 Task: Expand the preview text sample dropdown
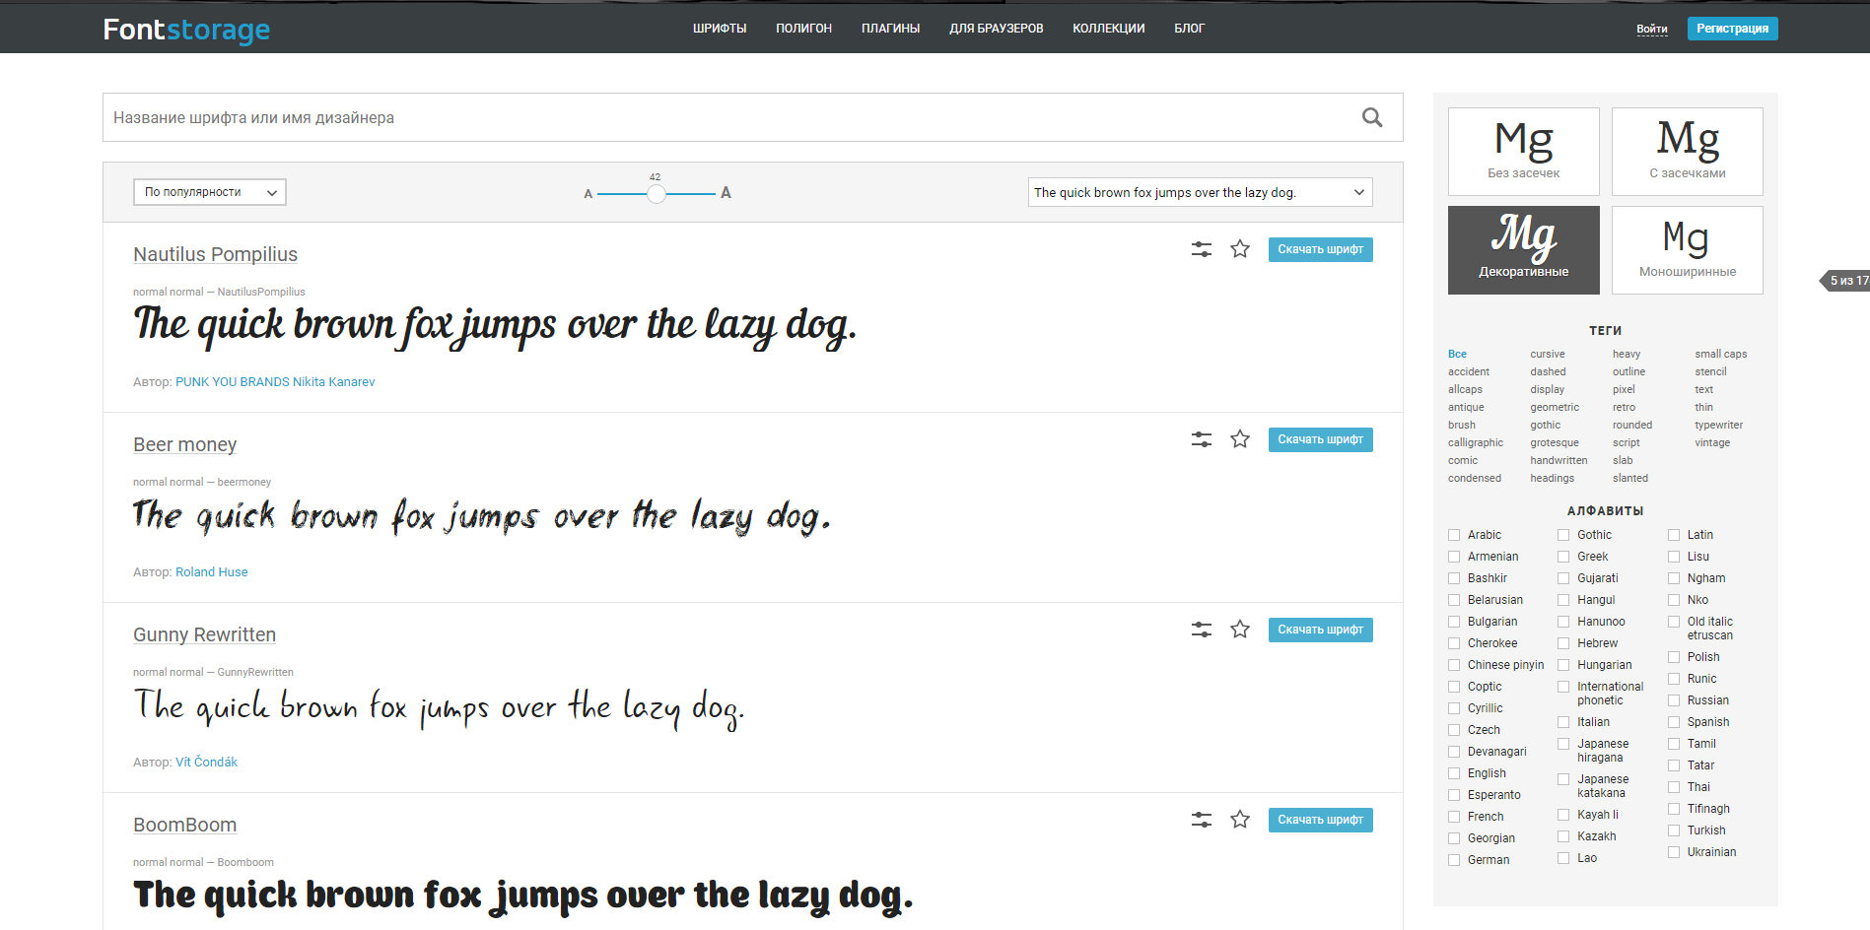pyautogui.click(x=1200, y=192)
